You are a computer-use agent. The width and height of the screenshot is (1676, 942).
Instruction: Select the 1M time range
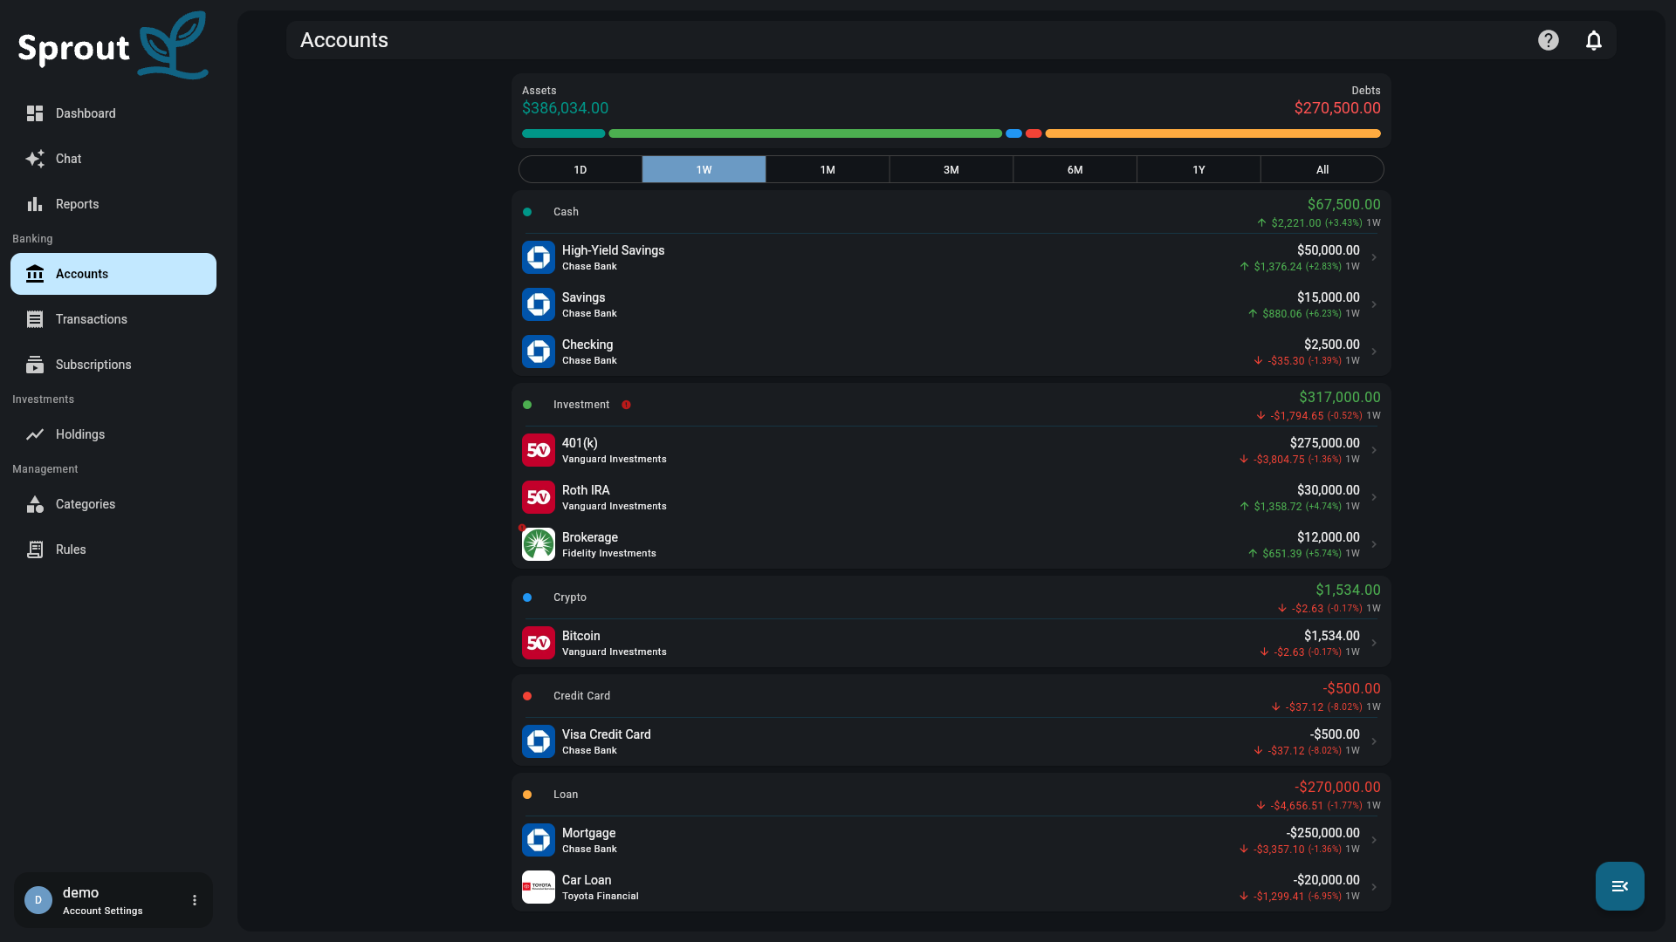[x=828, y=169]
